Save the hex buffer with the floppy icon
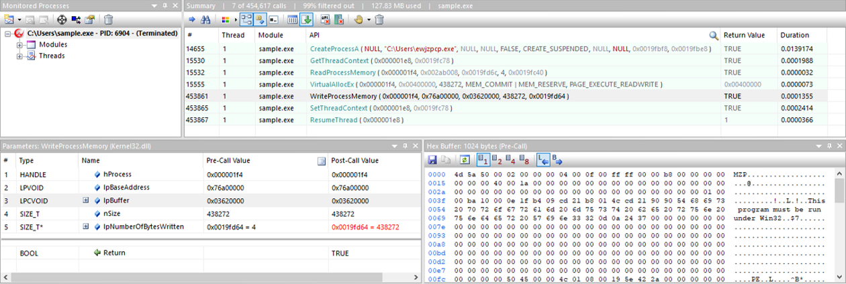This screenshot has height=284, width=846. point(432,160)
